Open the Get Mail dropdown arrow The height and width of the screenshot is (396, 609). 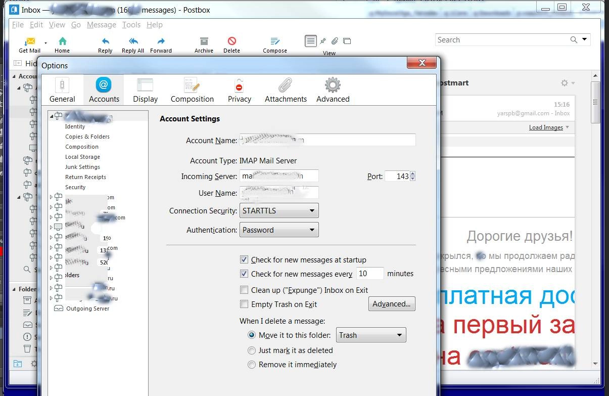click(45, 43)
